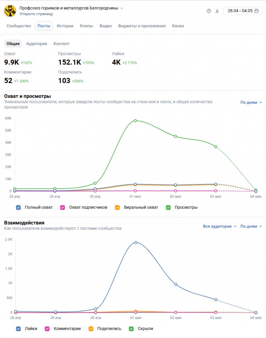The width and height of the screenshot is (266, 338).
Task: Click the help question mark icon
Action: coord(209,11)
